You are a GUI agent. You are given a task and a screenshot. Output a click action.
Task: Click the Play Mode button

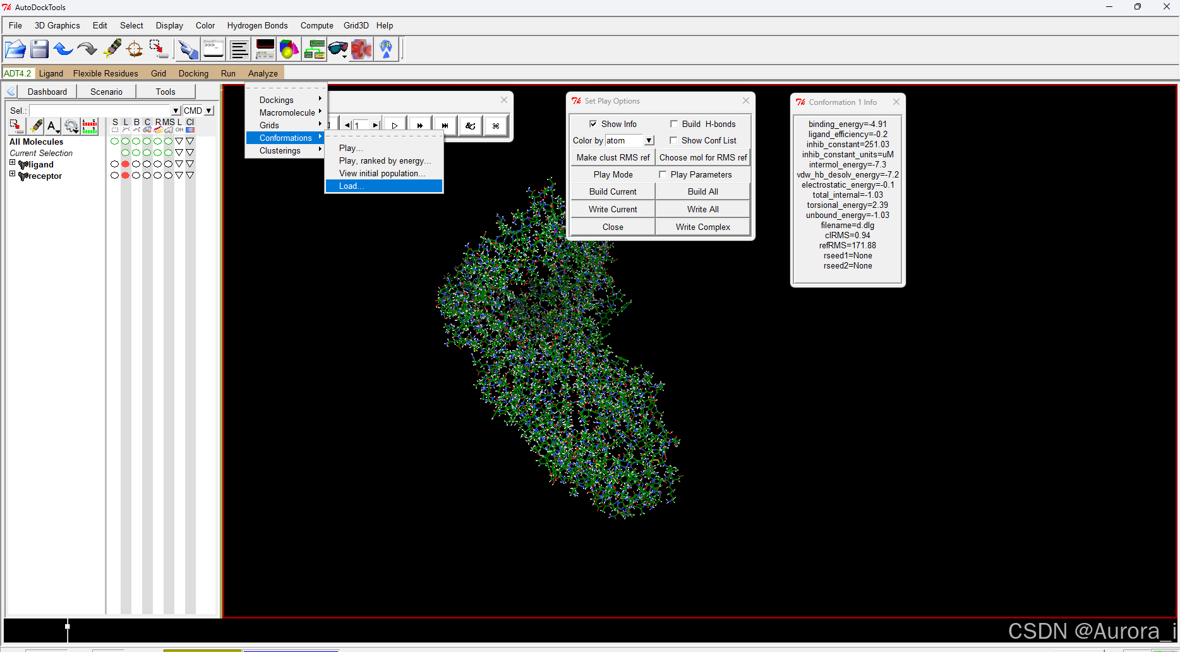click(x=613, y=174)
